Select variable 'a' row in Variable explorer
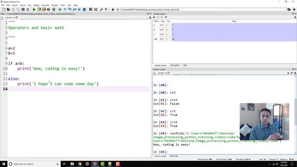The image size is (297, 167). (x=225, y=25)
